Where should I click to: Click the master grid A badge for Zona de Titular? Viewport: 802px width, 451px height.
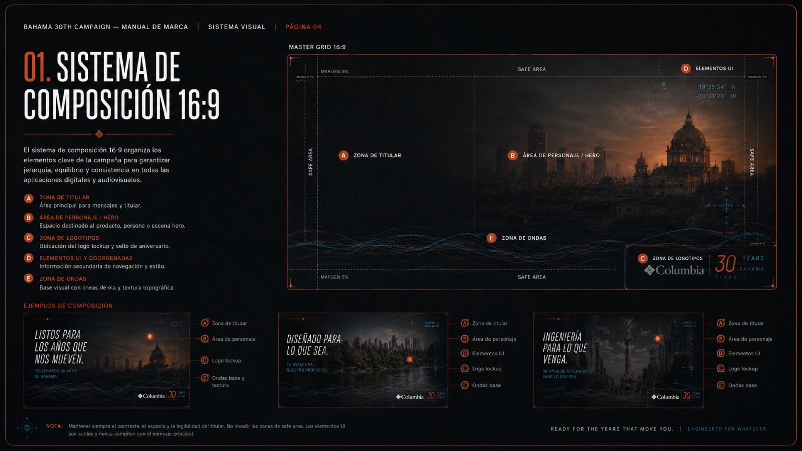point(343,156)
